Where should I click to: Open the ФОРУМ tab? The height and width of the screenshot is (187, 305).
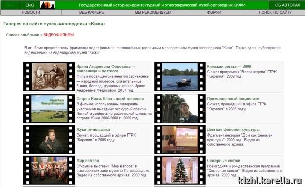pyautogui.click(x=214, y=12)
